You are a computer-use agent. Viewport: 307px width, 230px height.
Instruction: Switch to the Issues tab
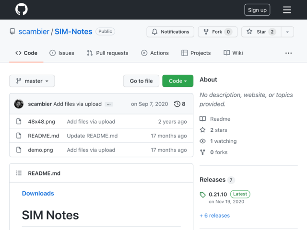pos(62,53)
